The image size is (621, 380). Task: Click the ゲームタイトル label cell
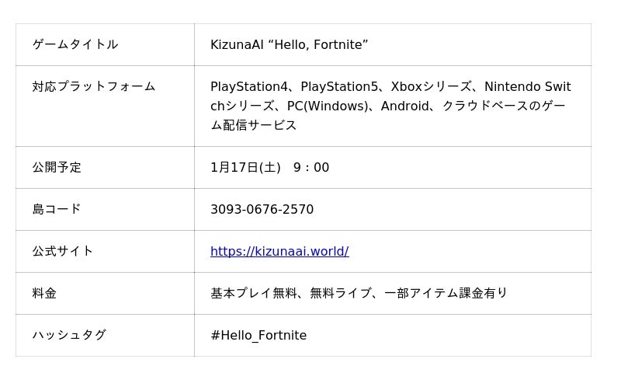pyautogui.click(x=75, y=44)
